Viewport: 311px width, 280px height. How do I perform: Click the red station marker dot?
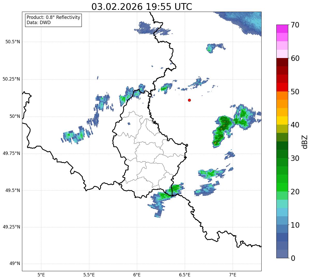(189, 100)
